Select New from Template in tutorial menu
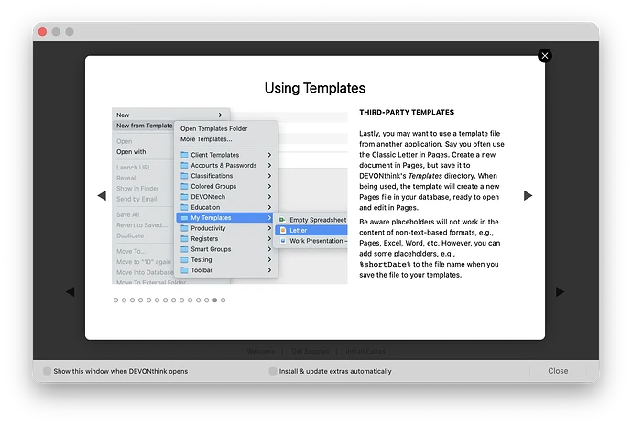632x426 pixels. point(144,126)
